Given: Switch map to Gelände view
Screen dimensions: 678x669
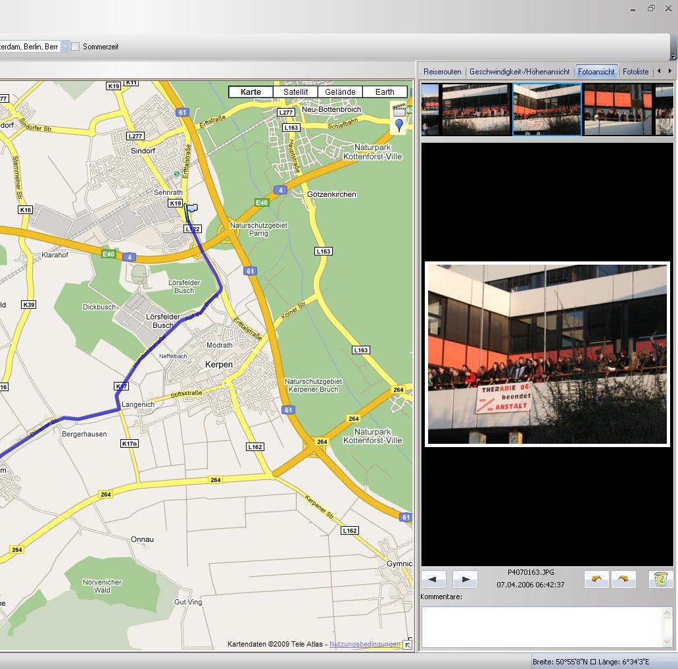Looking at the screenshot, I should click(x=340, y=92).
